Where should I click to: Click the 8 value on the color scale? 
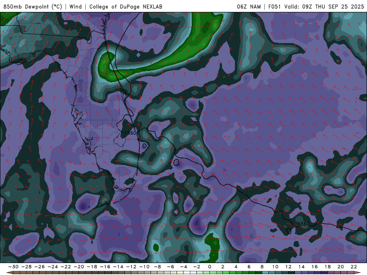tap(262, 267)
